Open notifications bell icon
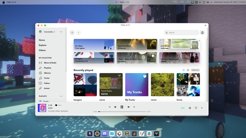 click(x=202, y=33)
